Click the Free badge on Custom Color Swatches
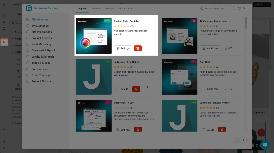This screenshot has width=274, height=153. 108,21
